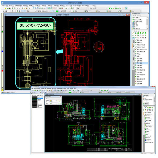158x158 pixels.
Task: Open the 極太線 line width dropdown
Action: (x=43, y=11)
